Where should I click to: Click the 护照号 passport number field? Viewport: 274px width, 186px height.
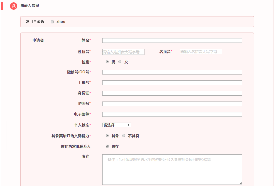pos(172,104)
